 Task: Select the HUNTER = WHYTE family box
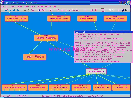pyautogui.click(x=87, y=18)
